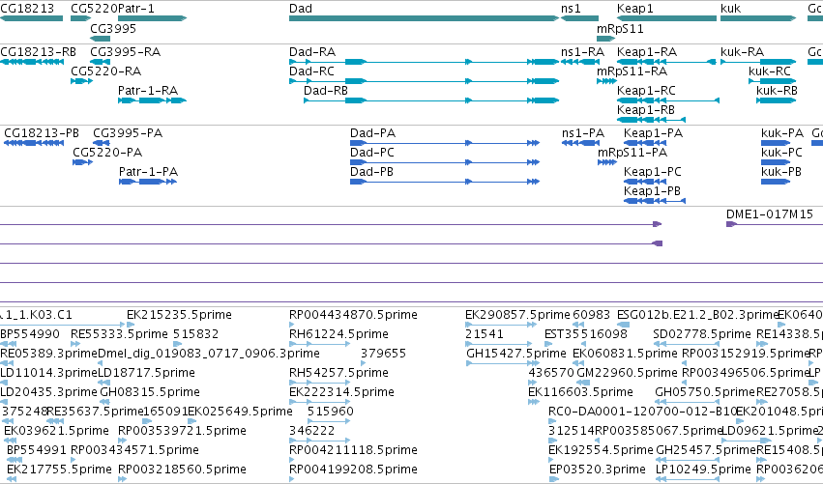This screenshot has height=484, width=823.
Task: Select EST label EK222314.5prime
Action: [x=341, y=392]
